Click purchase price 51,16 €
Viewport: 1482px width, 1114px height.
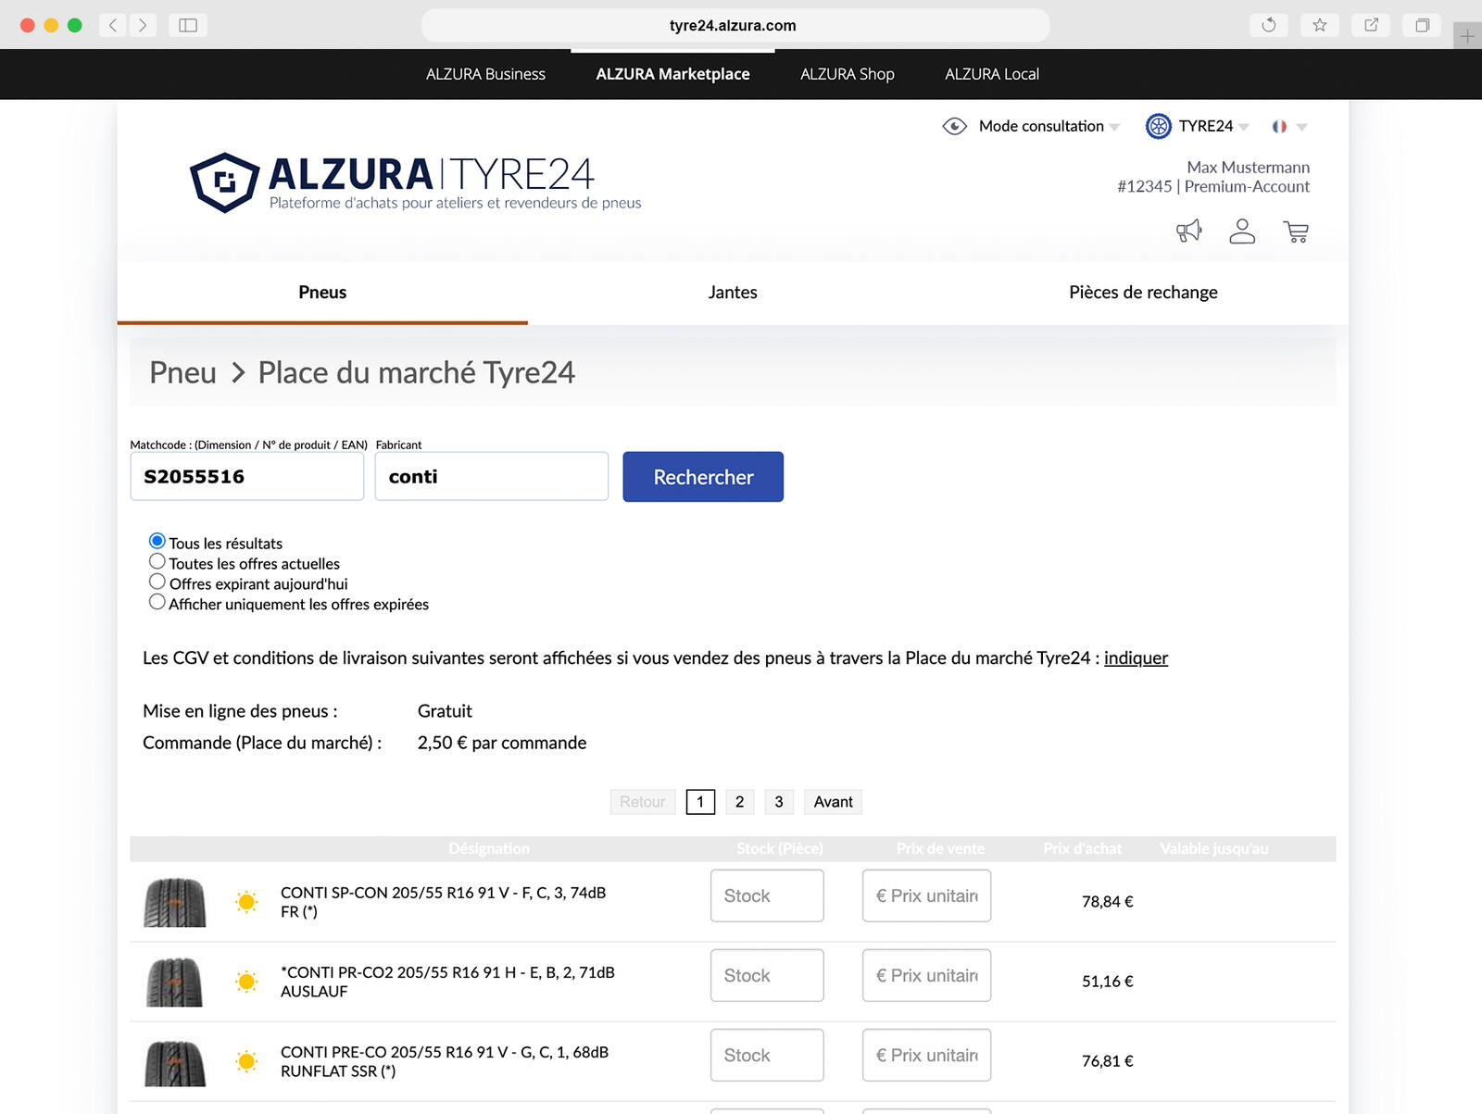click(1107, 982)
